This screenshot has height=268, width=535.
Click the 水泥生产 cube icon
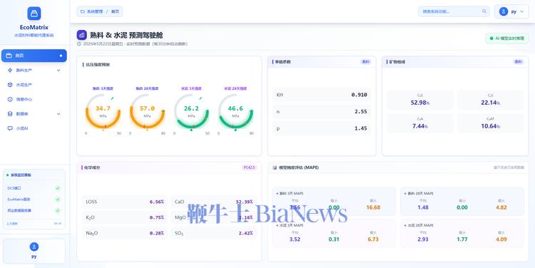pos(10,85)
